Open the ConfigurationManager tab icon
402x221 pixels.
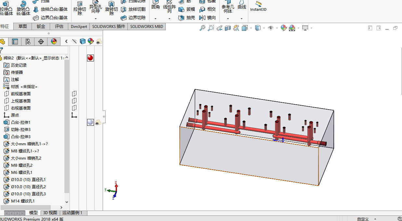(28, 42)
